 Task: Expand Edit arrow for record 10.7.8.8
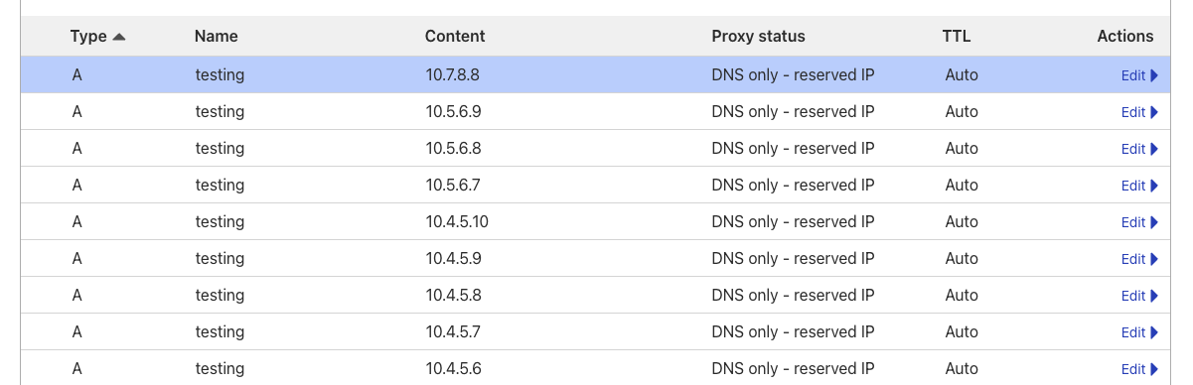point(1154,75)
